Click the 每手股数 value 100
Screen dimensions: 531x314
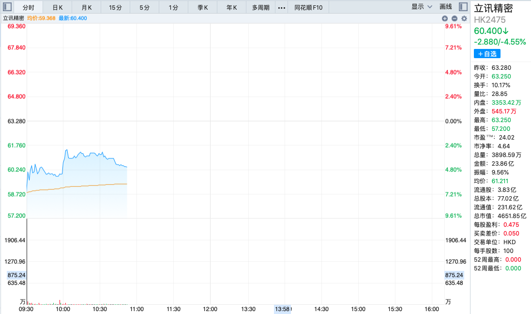coord(509,251)
